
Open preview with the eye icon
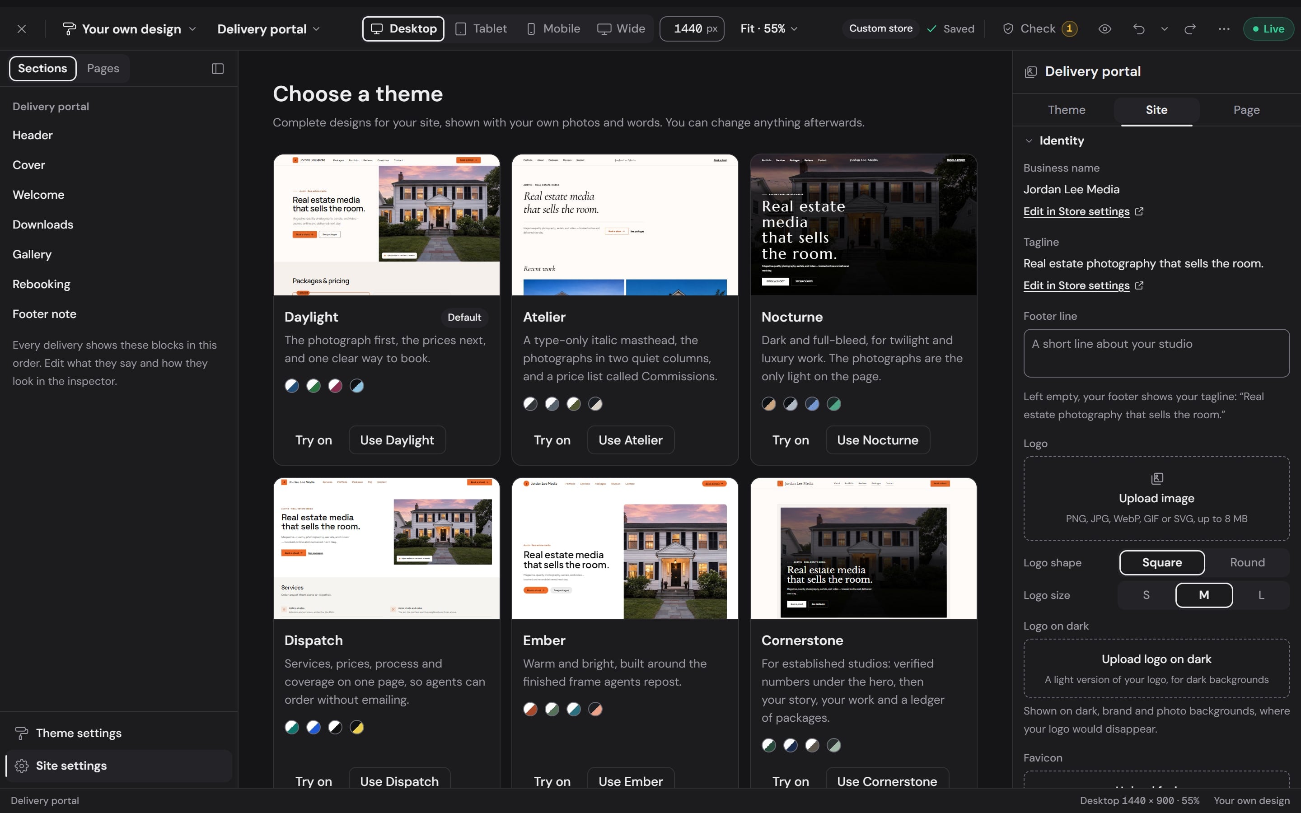[x=1105, y=29]
